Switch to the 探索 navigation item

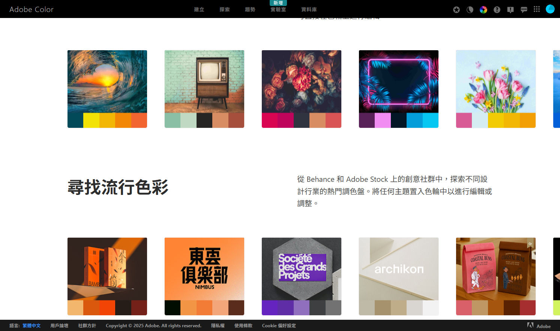[224, 9]
